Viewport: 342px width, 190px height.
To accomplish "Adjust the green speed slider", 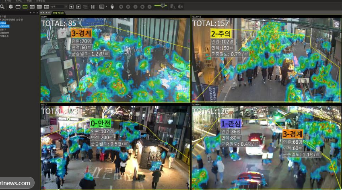I will coord(161,6).
